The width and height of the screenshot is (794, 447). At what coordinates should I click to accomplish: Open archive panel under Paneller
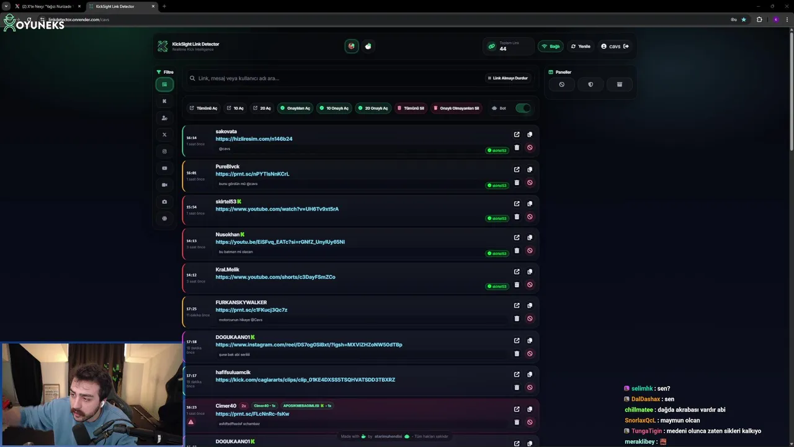tap(619, 84)
